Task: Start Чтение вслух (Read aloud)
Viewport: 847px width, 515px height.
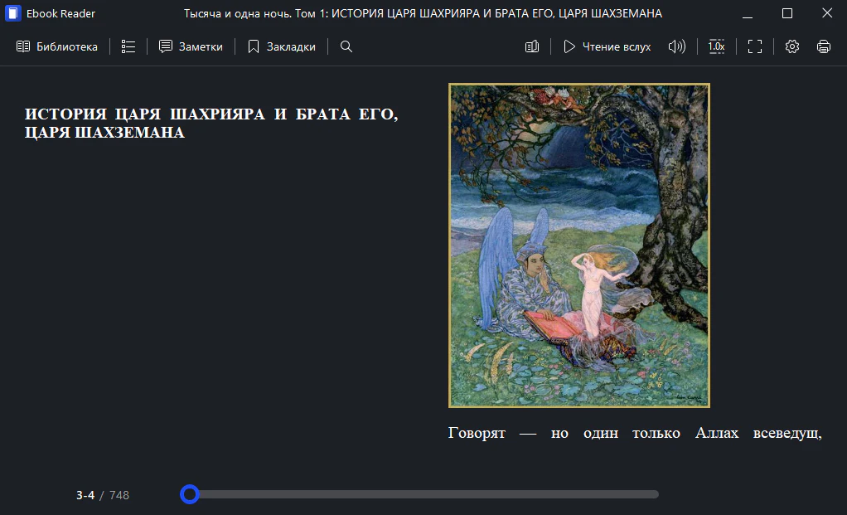Action: 607,47
